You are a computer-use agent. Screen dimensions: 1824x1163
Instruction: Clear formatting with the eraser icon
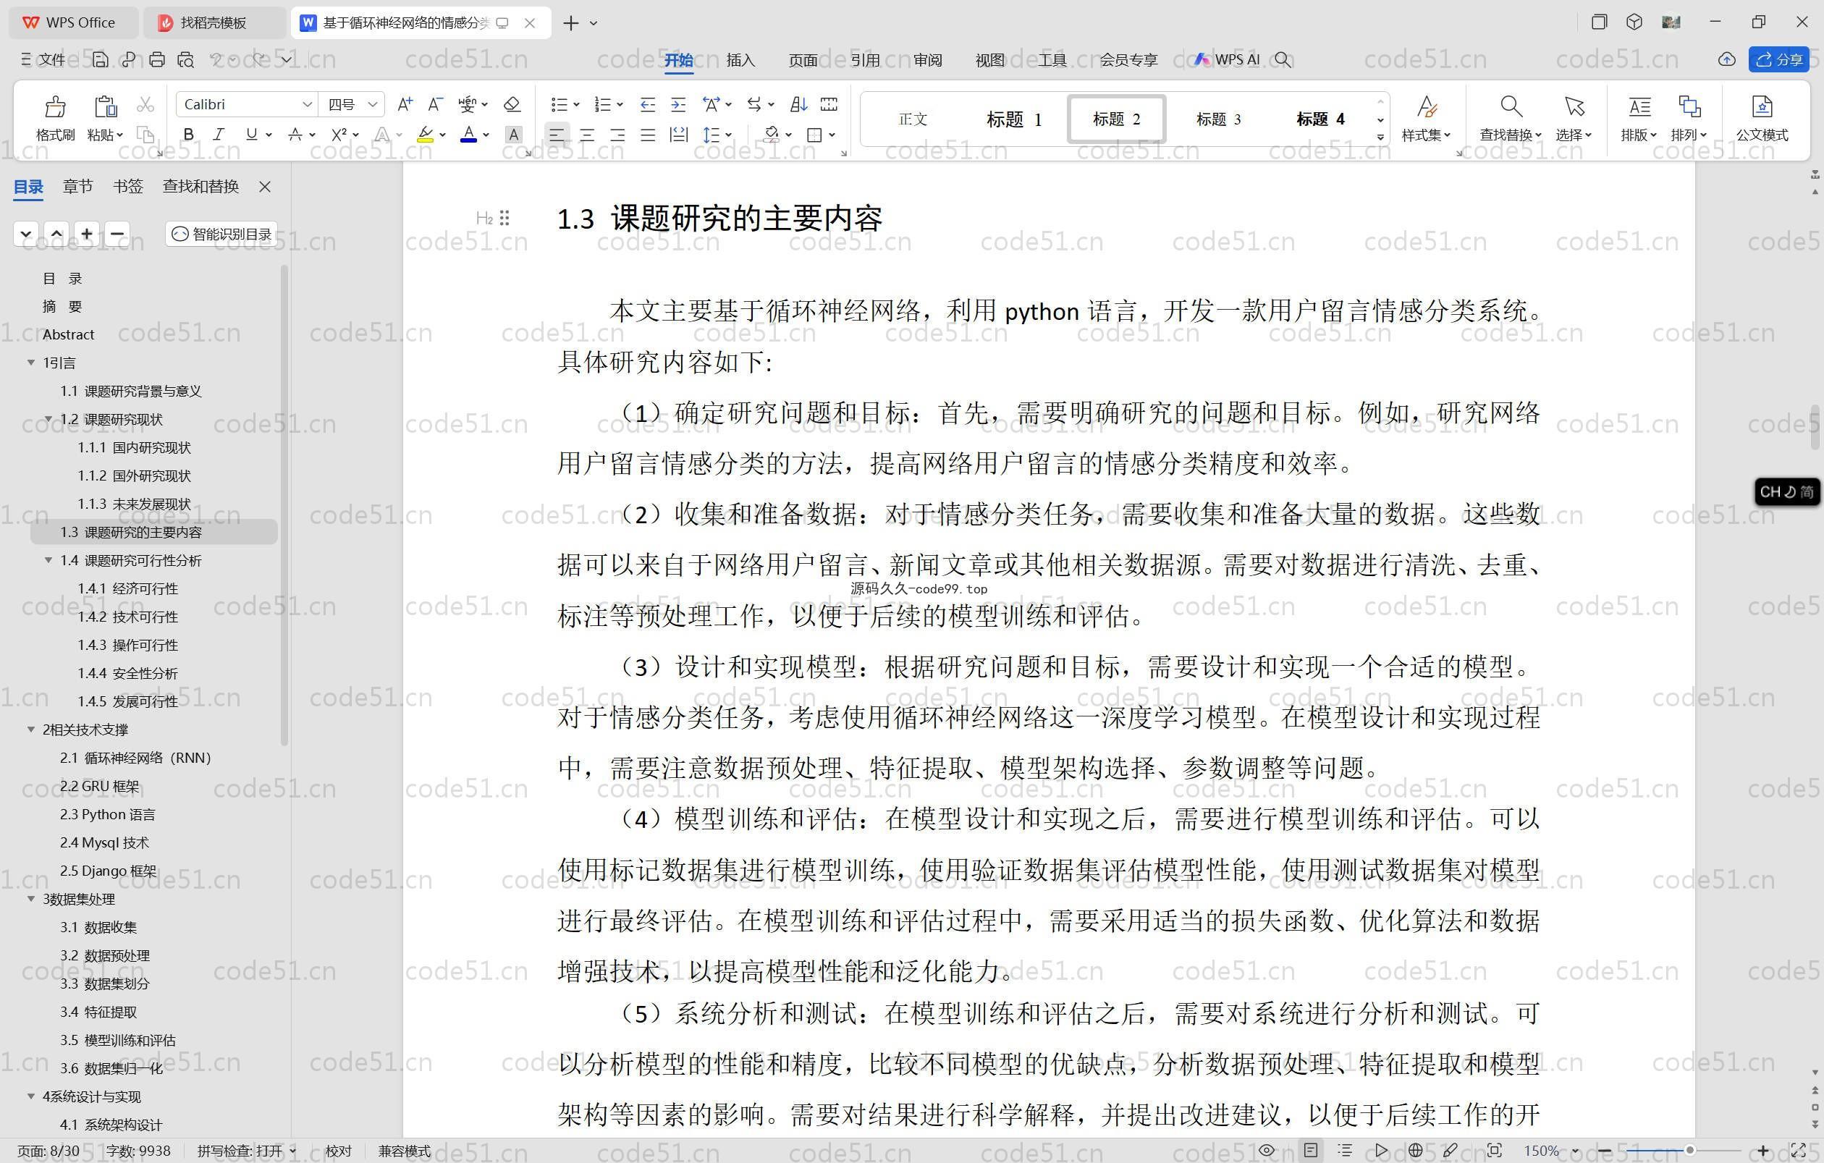point(512,104)
